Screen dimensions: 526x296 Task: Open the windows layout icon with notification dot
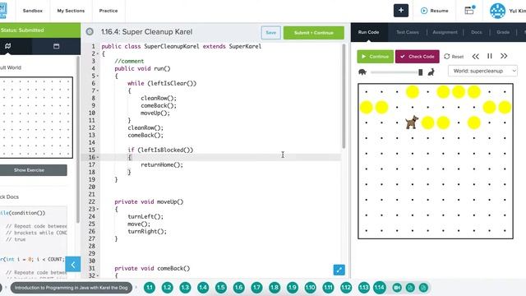(x=469, y=10)
